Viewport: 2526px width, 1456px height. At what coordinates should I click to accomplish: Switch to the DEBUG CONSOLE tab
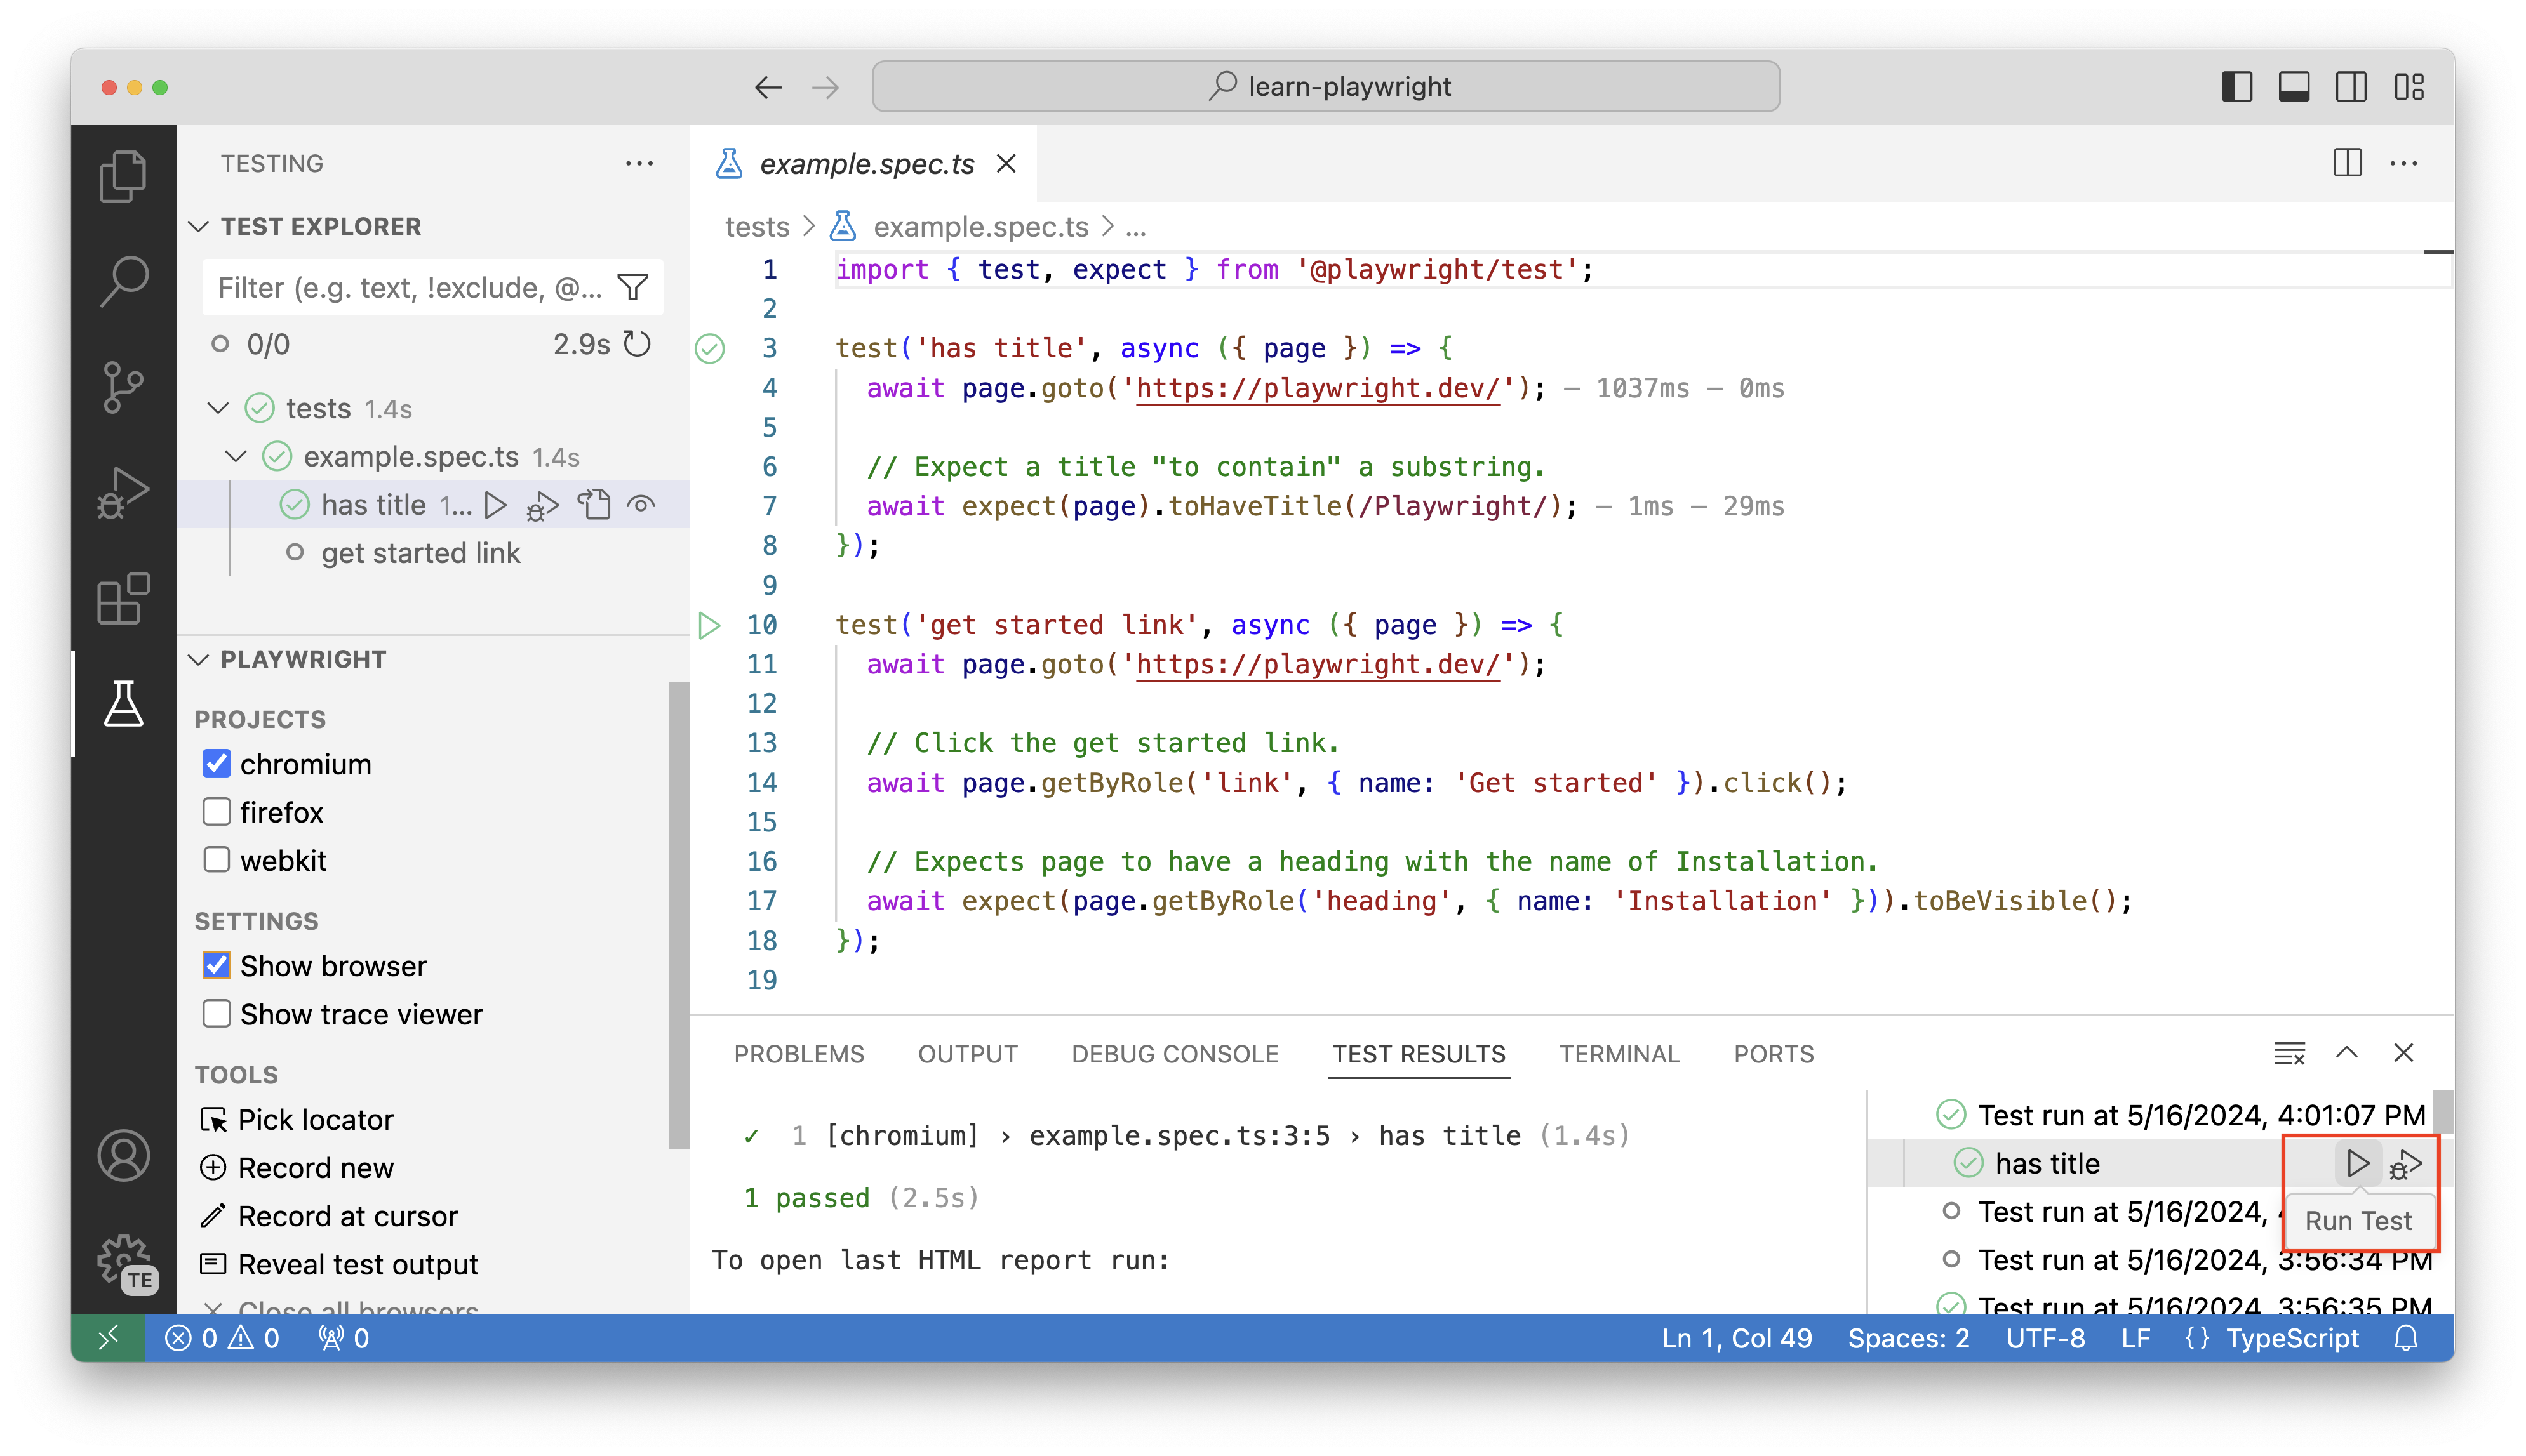(x=1175, y=1054)
